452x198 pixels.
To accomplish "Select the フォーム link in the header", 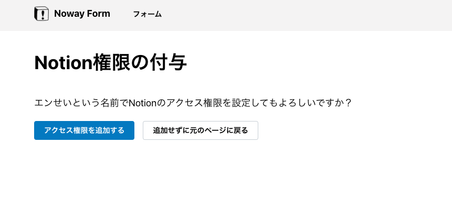I will [148, 14].
